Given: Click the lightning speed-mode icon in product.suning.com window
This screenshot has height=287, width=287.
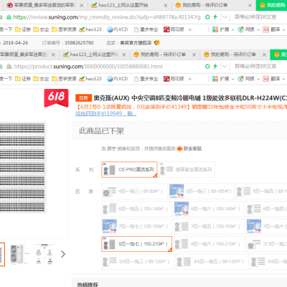Looking at the screenshot, I should [215, 66].
